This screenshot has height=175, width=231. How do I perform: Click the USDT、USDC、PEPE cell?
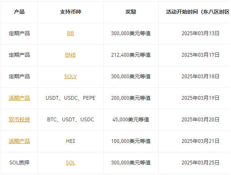point(71,98)
